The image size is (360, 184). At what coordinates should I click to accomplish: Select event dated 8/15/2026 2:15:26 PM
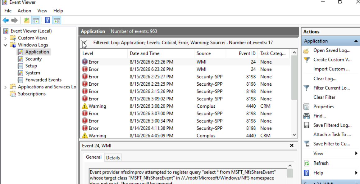(185, 91)
